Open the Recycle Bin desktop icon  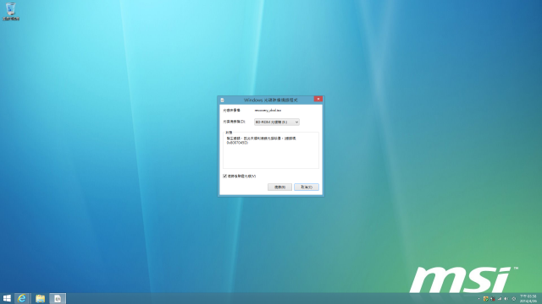11,11
